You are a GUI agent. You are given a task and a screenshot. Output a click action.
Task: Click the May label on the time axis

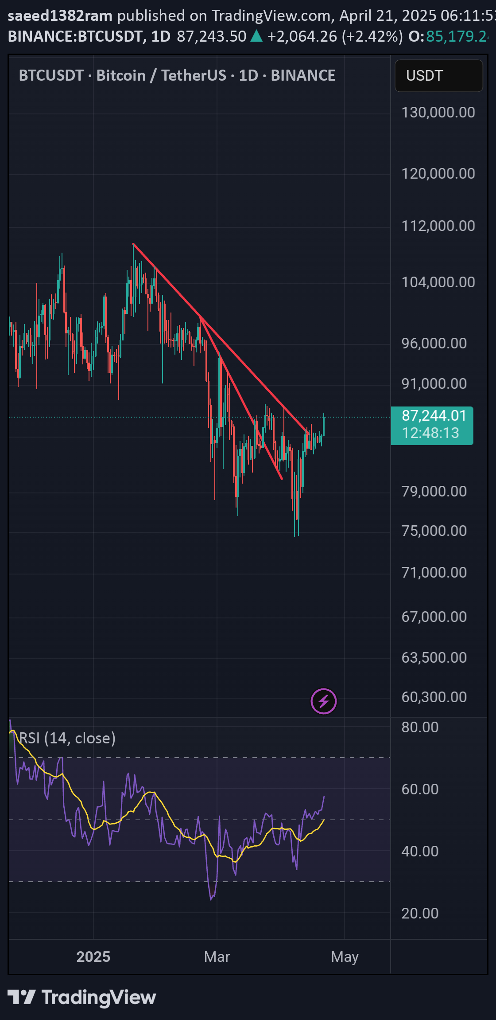click(x=345, y=957)
